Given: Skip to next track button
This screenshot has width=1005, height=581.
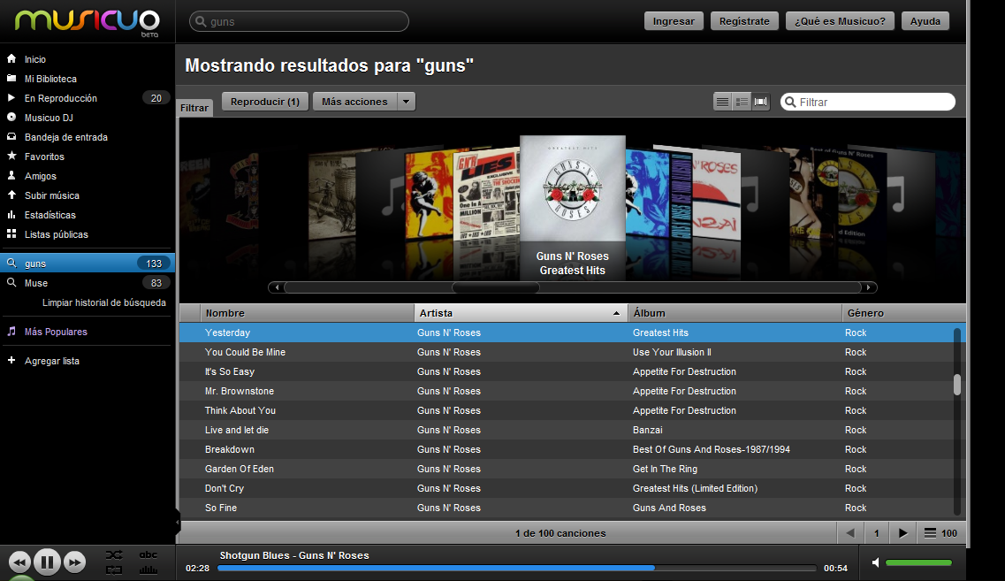Looking at the screenshot, I should [74, 562].
